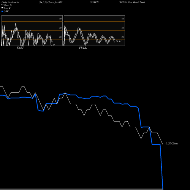The height and width of the screenshot is (190, 190).
Task: Click the Fast K legend swatch
Action: click(x=2, y=8)
